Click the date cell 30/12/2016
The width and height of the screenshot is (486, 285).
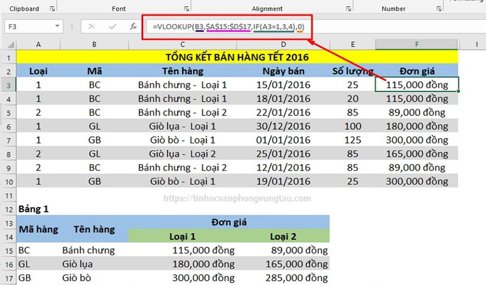pos(283,126)
